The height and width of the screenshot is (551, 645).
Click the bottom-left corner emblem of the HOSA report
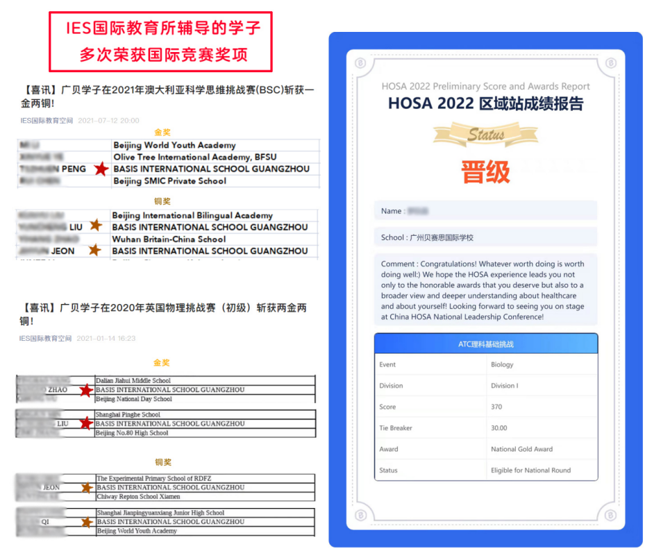point(360,516)
